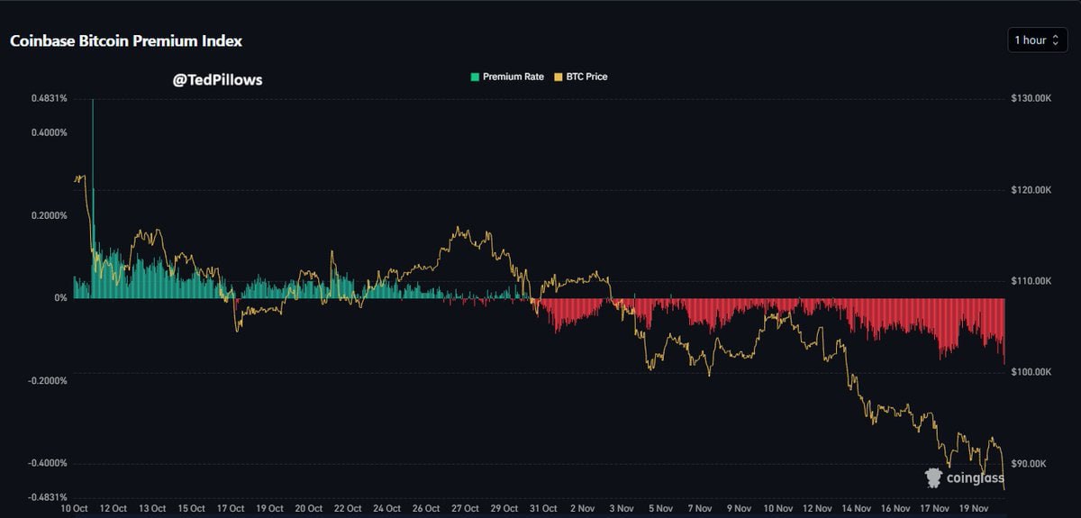Click the 17 Oct date label
The image size is (1081, 518).
pos(231,508)
